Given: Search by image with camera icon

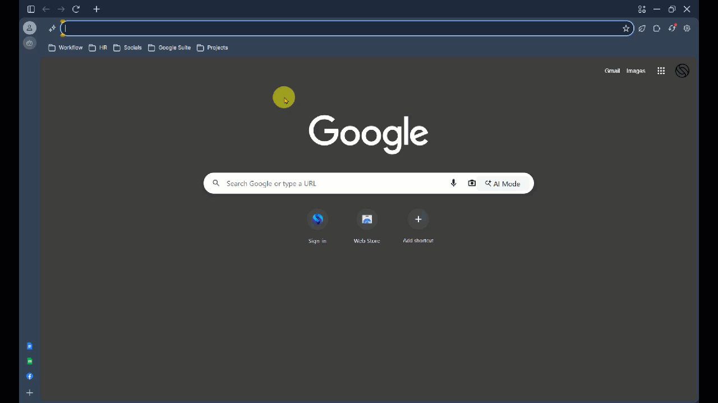Looking at the screenshot, I should [x=472, y=183].
